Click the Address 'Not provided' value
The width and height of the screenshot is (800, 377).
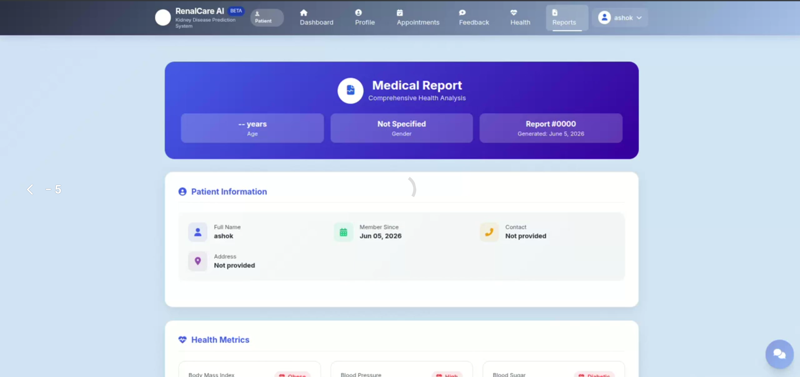tap(234, 265)
